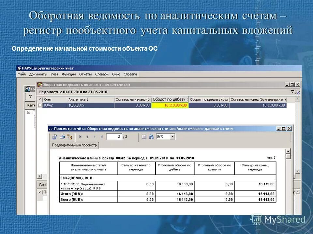Click the page number input field showing 2
Screen dimensions: 313x234
click(114, 136)
